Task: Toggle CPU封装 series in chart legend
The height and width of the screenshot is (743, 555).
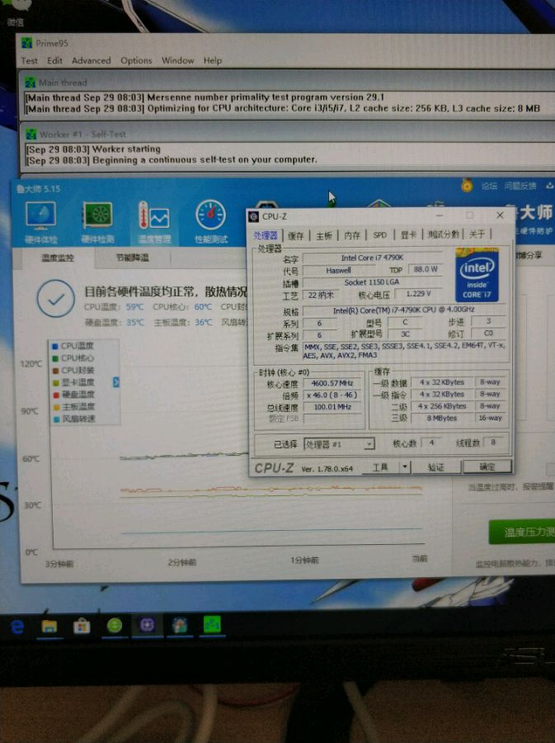Action: (73, 370)
